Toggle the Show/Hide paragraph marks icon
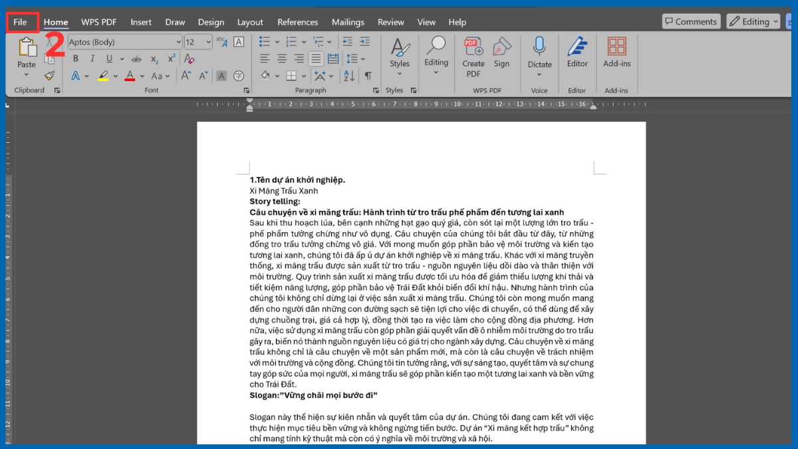798x449 pixels. [368, 75]
